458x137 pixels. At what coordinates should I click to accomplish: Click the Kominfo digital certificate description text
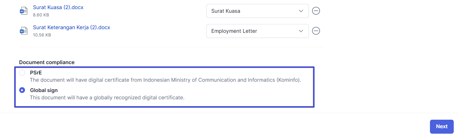pos(166,80)
